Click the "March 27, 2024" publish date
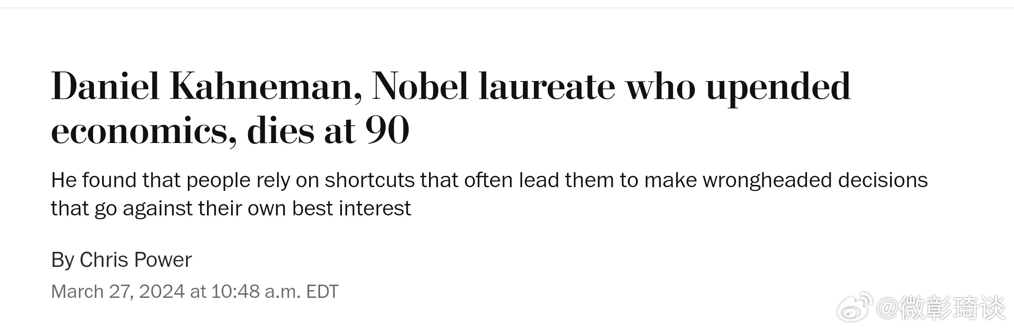Image resolution: width=1014 pixels, height=332 pixels. (118, 291)
